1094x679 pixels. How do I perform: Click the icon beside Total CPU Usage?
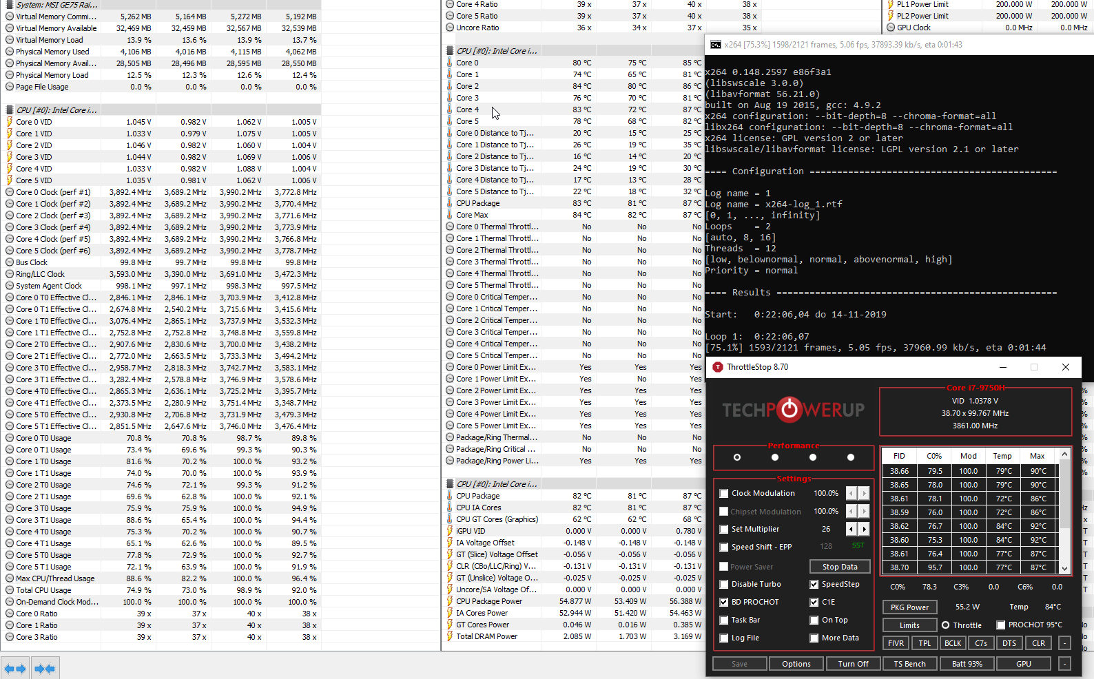pos(10,590)
